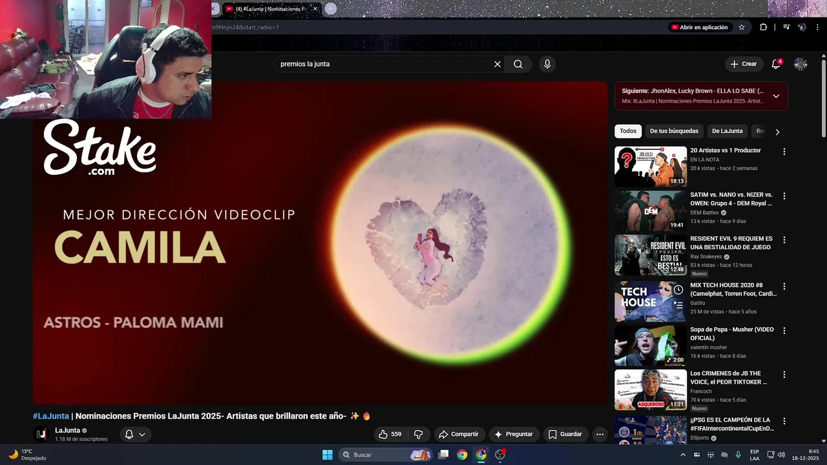Screen dimensions: 827x465
Task: Click the video player showing CAMILA nomination
Action: [x=320, y=243]
